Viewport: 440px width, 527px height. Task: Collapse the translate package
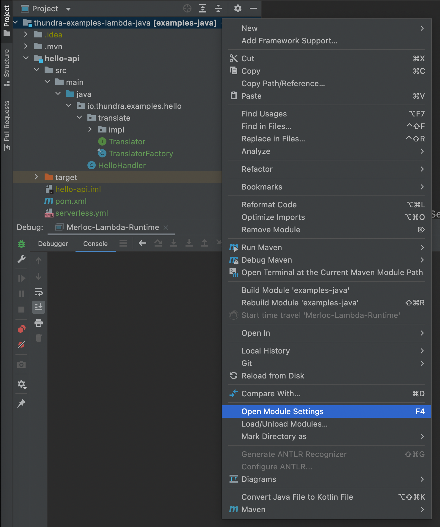pyautogui.click(x=79, y=118)
